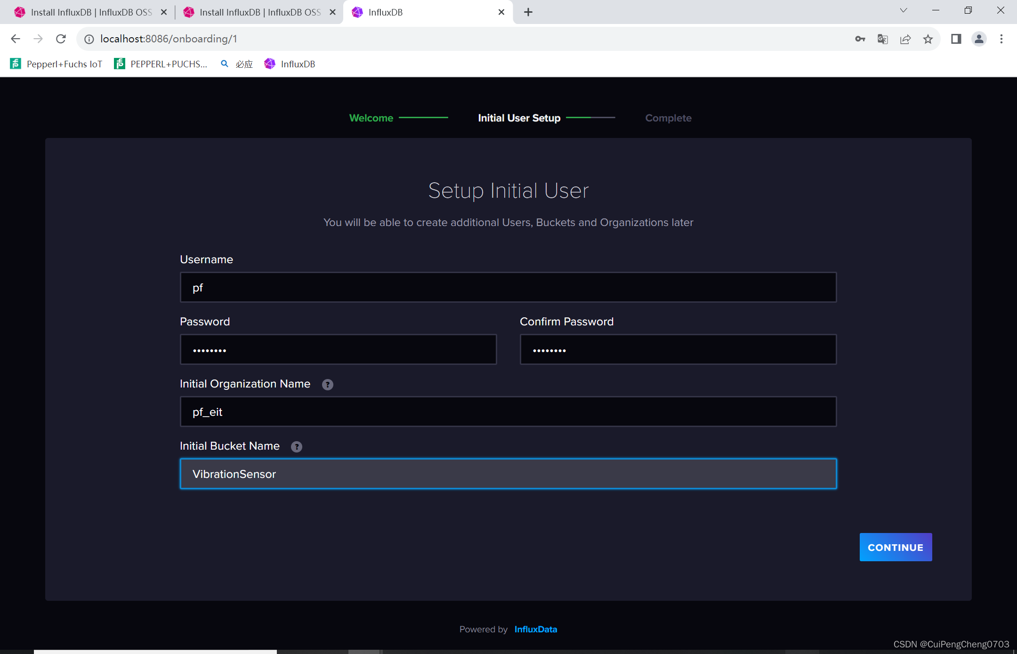Image resolution: width=1017 pixels, height=654 pixels.
Task: Minimize the browser window
Action: click(936, 10)
